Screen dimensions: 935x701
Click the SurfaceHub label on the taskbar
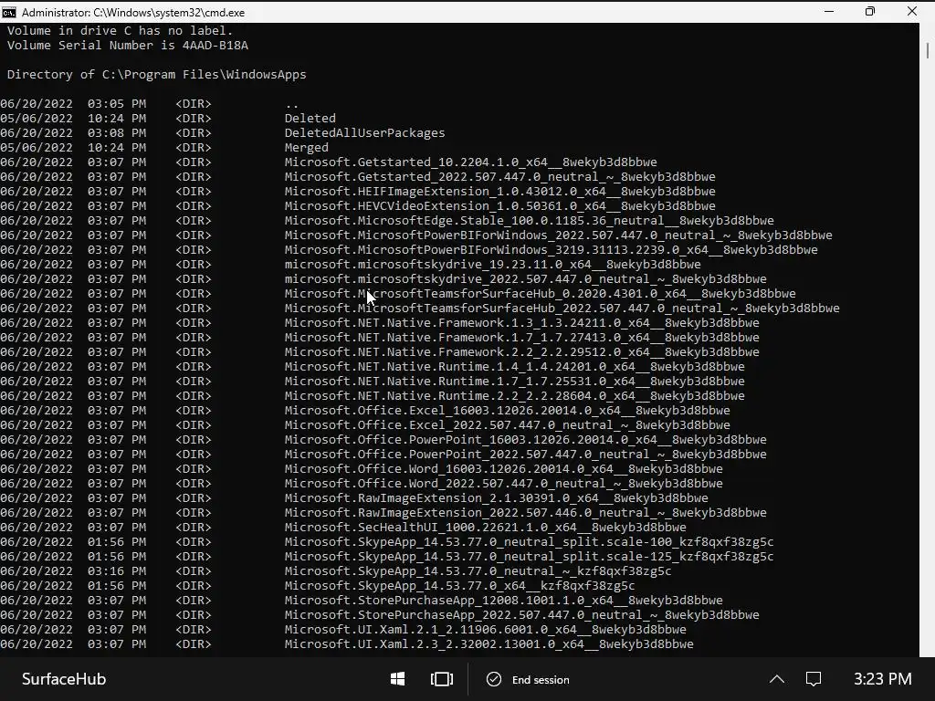coord(64,679)
